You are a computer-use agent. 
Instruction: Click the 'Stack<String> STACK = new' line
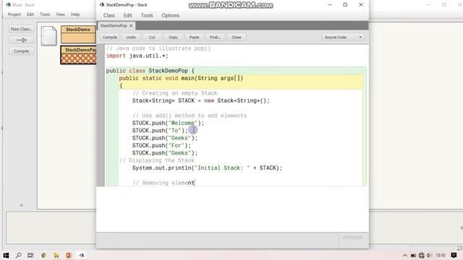coord(201,100)
